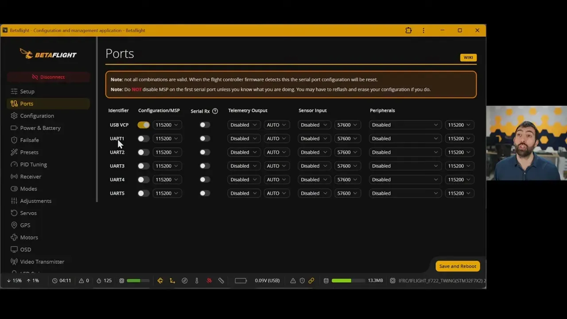Click the dataflash storage icon

tap(326, 281)
